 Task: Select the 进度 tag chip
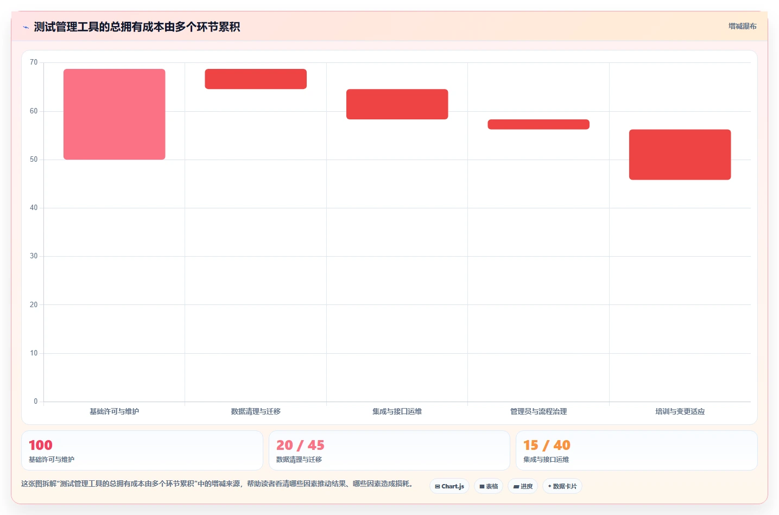click(x=523, y=486)
